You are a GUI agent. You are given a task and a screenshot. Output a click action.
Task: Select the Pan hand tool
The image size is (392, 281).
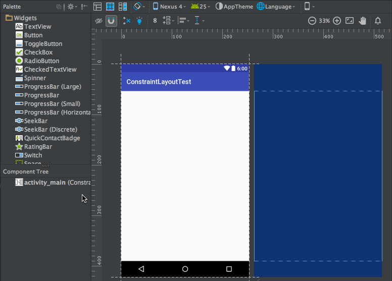point(362,21)
